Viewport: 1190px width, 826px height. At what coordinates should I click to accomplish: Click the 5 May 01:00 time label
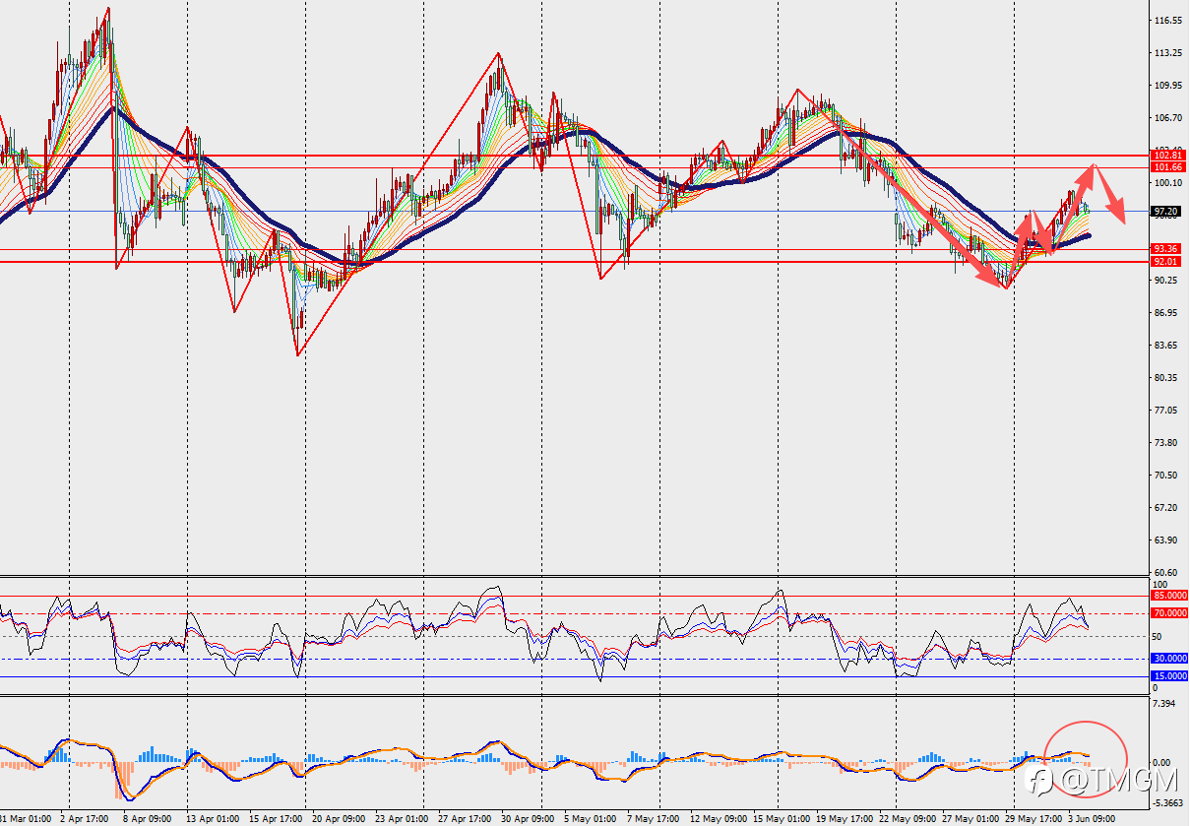pos(591,819)
